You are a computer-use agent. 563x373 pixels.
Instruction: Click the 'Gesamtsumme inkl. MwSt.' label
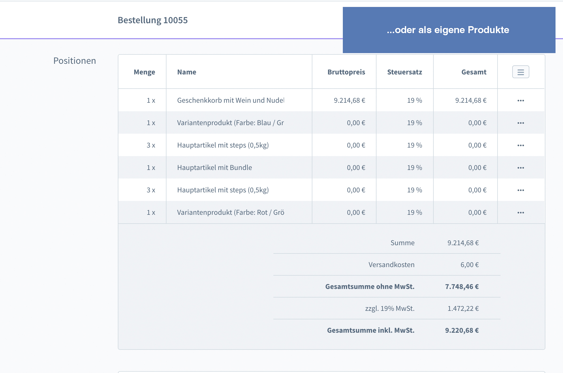371,330
